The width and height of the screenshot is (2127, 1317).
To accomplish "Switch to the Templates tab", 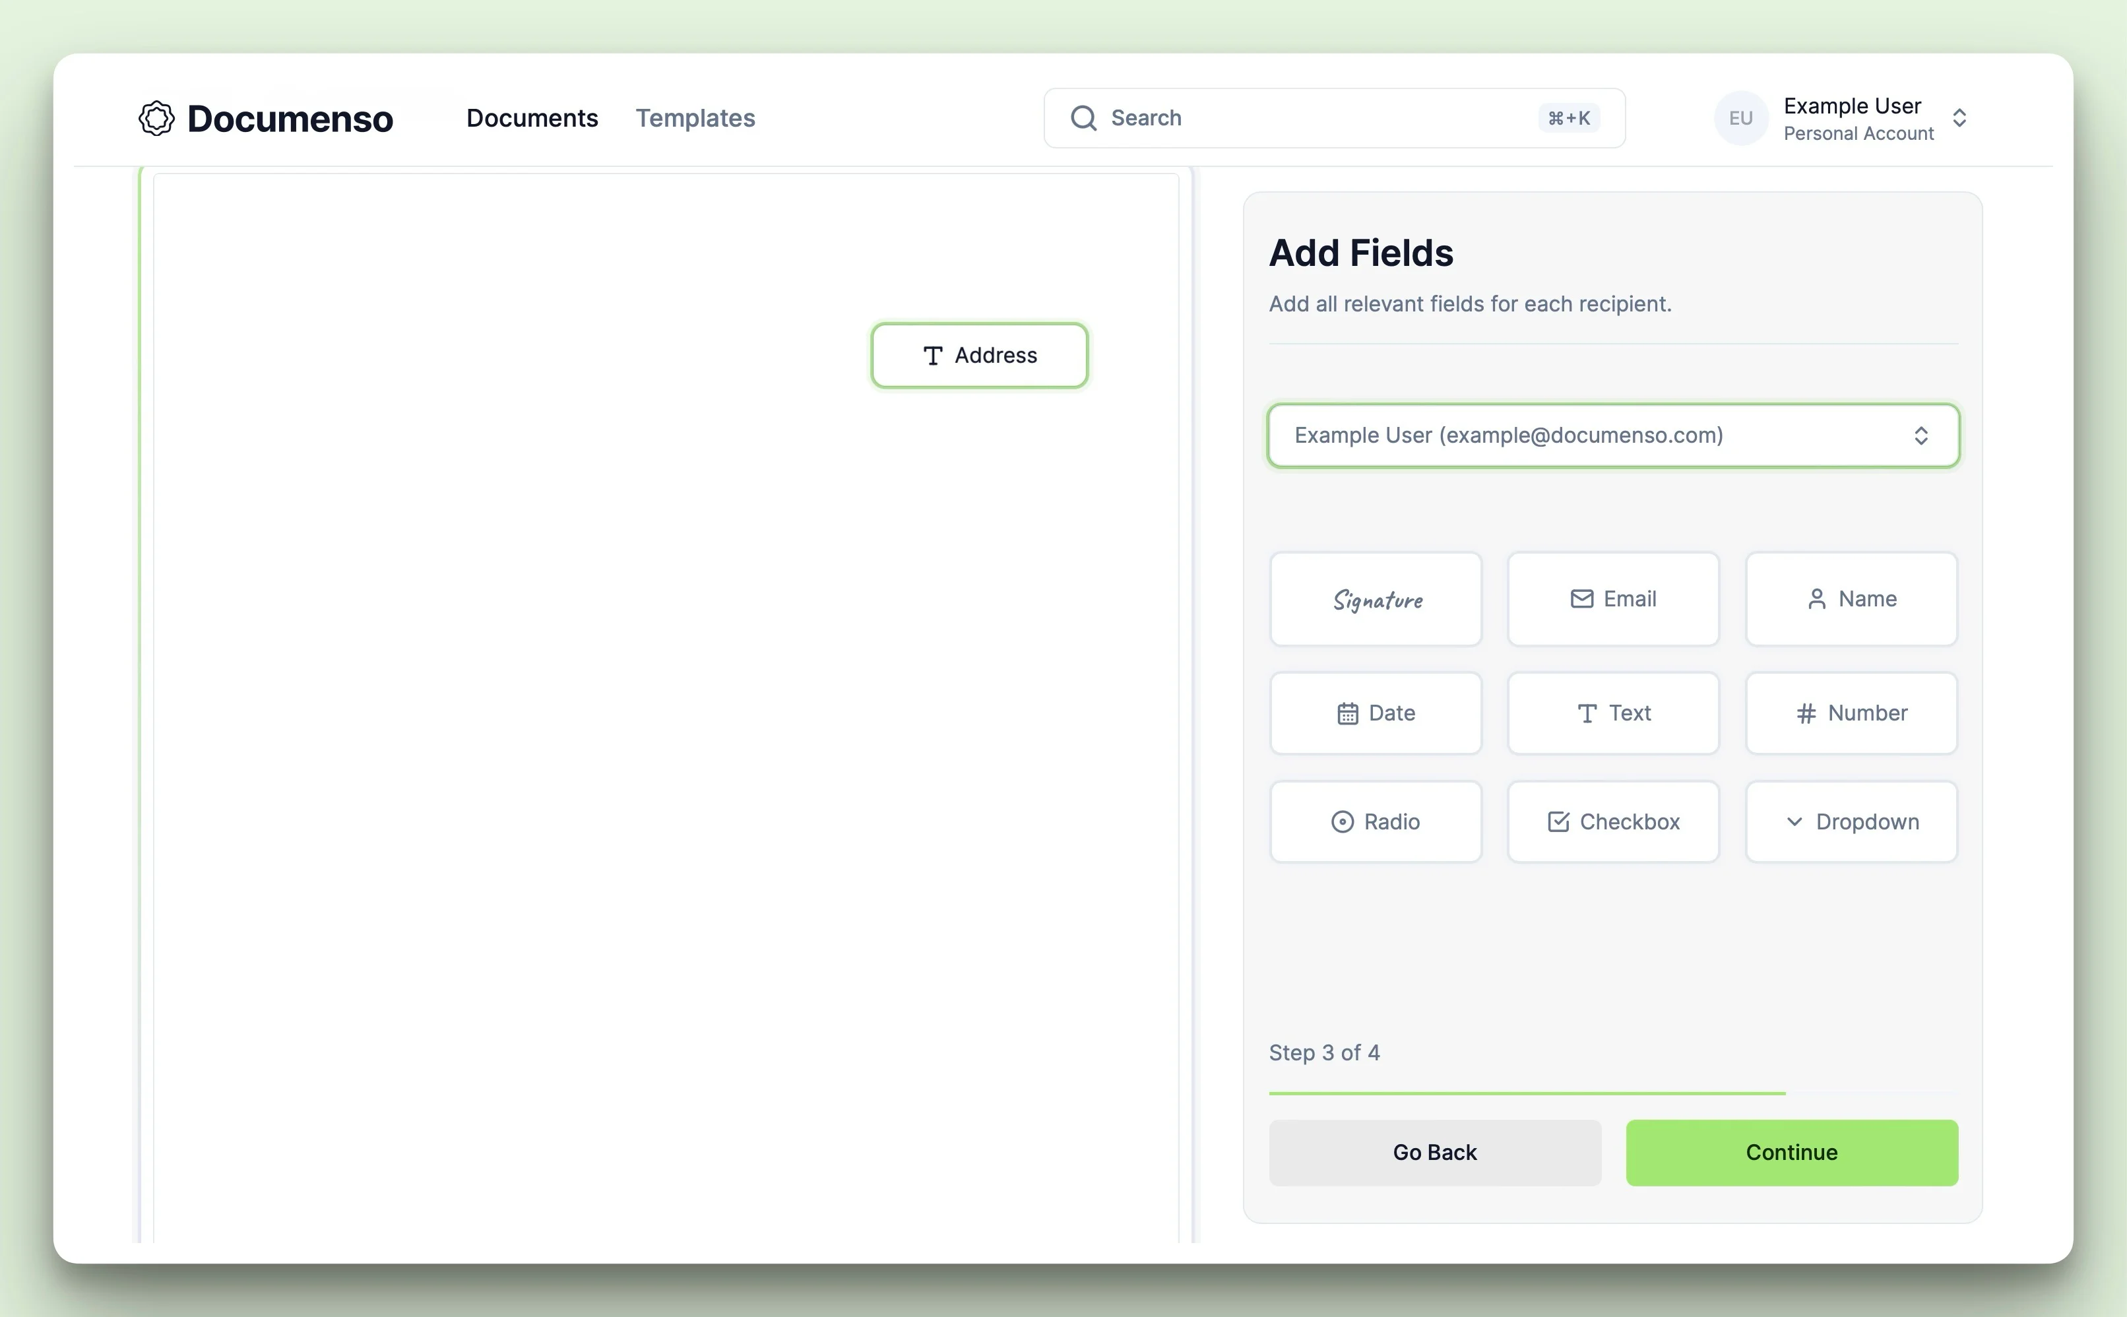I will click(694, 117).
